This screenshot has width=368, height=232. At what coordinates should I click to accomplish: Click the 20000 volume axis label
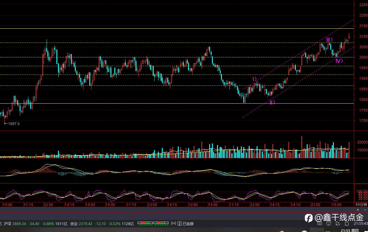point(362,142)
